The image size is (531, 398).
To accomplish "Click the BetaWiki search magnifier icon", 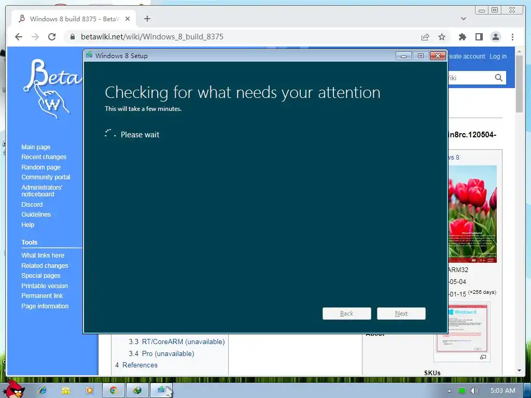I will tap(498, 78).
